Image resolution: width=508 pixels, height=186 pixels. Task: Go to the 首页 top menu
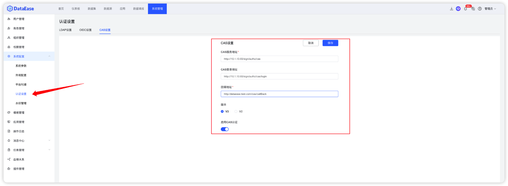pos(61,9)
